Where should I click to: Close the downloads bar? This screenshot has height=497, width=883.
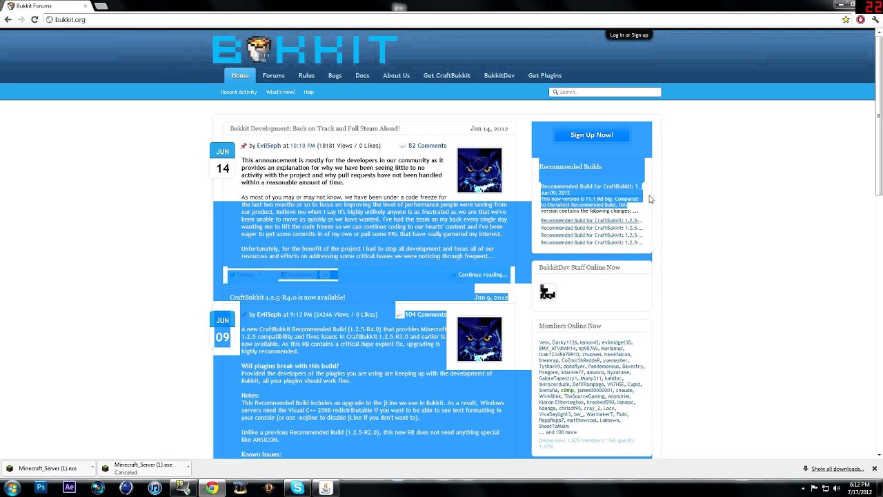tap(874, 469)
